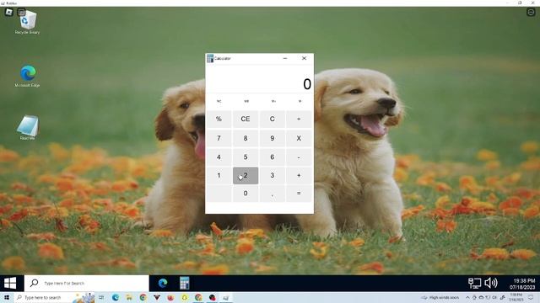
Task: Click the C clear button
Action: [x=272, y=119]
